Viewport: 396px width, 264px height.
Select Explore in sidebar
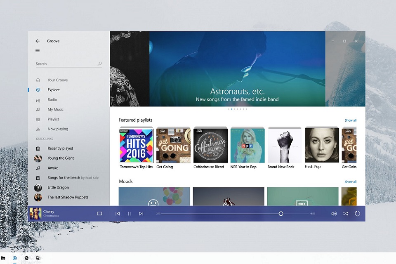tap(54, 90)
